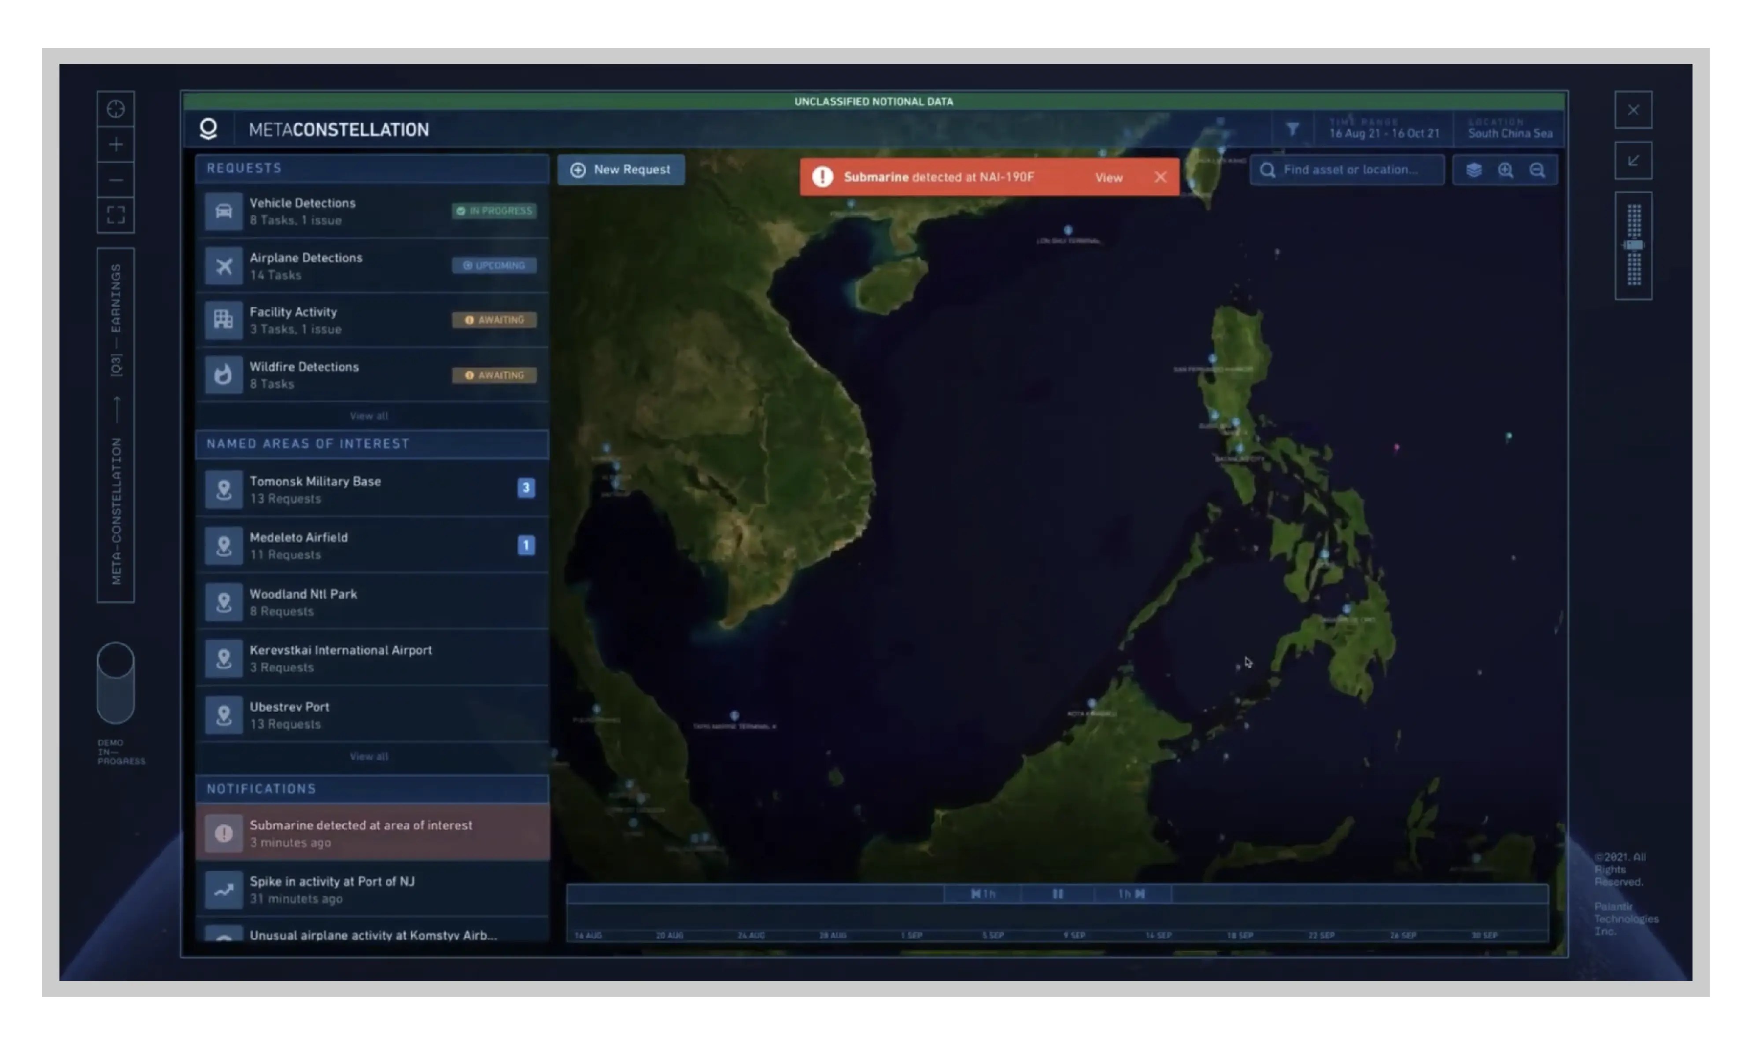Expand Named Areas of Interest View all

pyautogui.click(x=370, y=756)
